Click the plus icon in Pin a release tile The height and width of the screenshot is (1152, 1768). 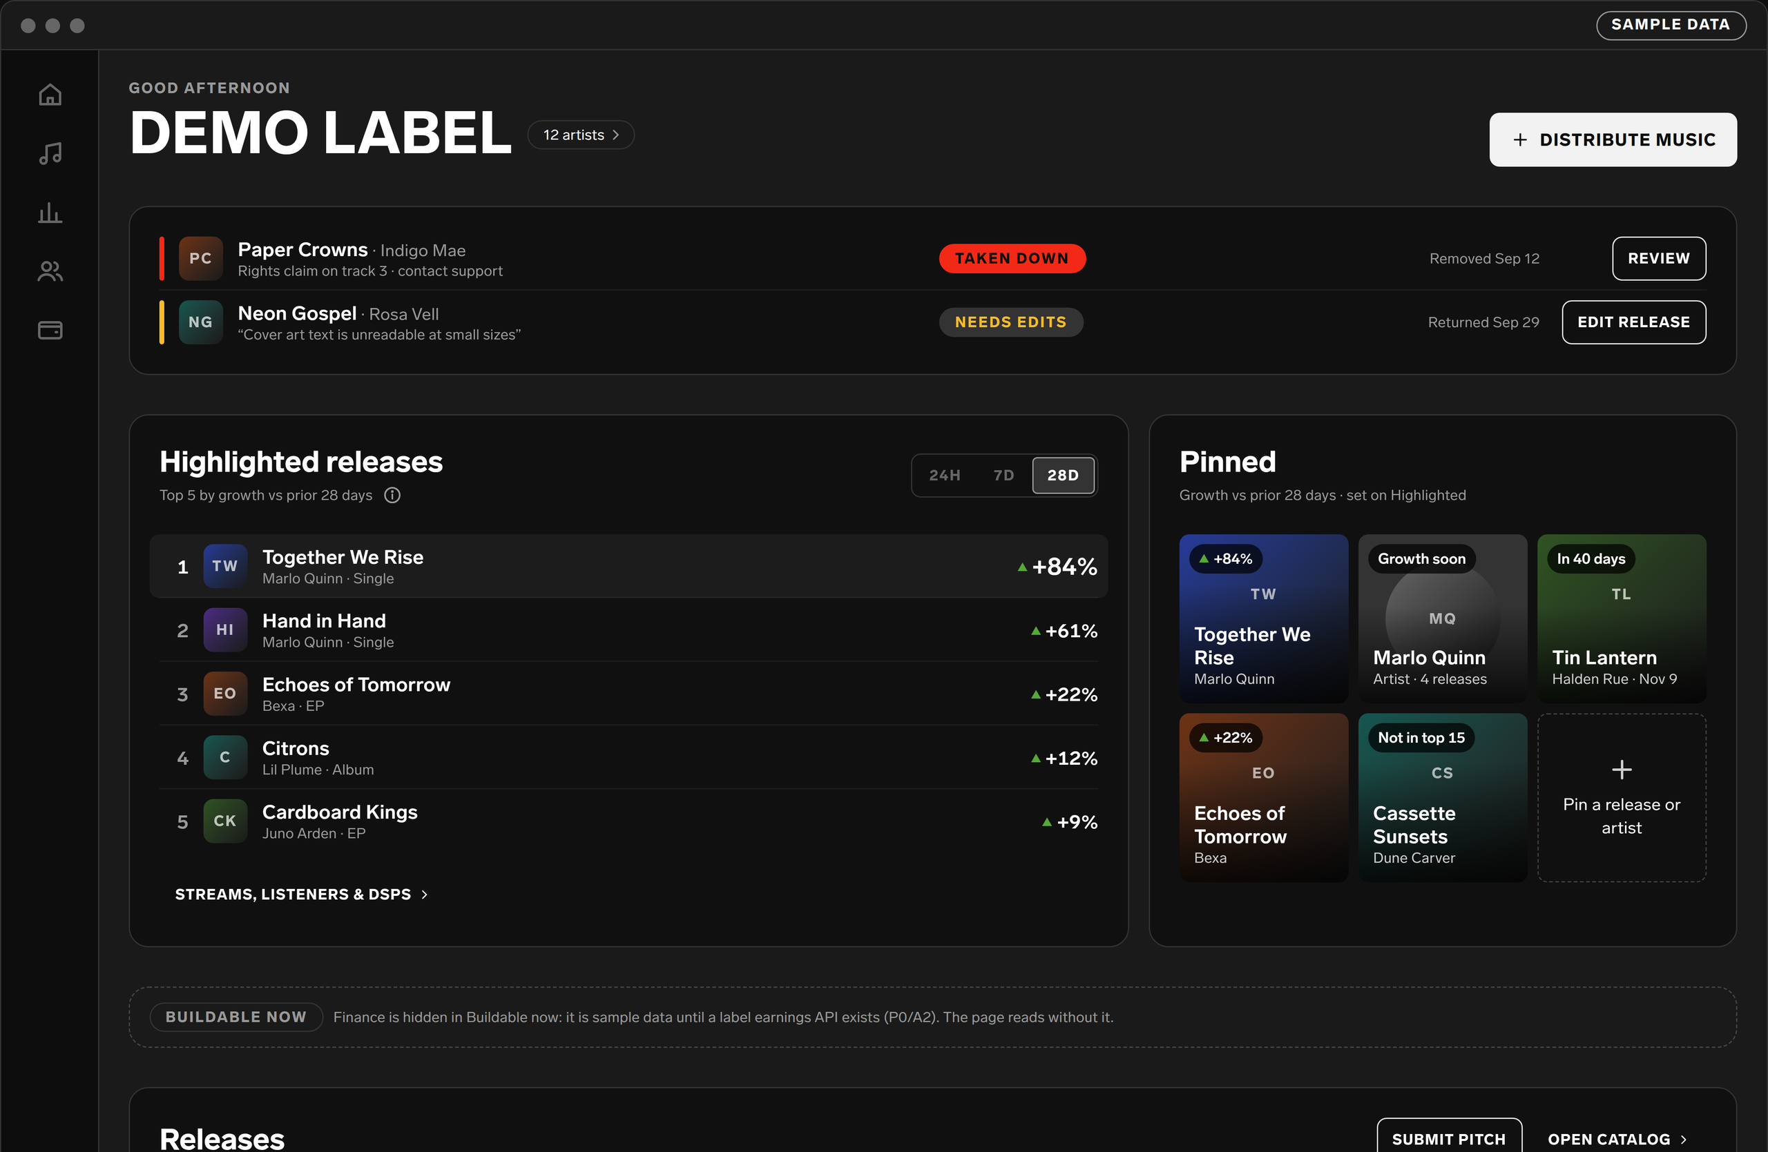pyautogui.click(x=1622, y=770)
